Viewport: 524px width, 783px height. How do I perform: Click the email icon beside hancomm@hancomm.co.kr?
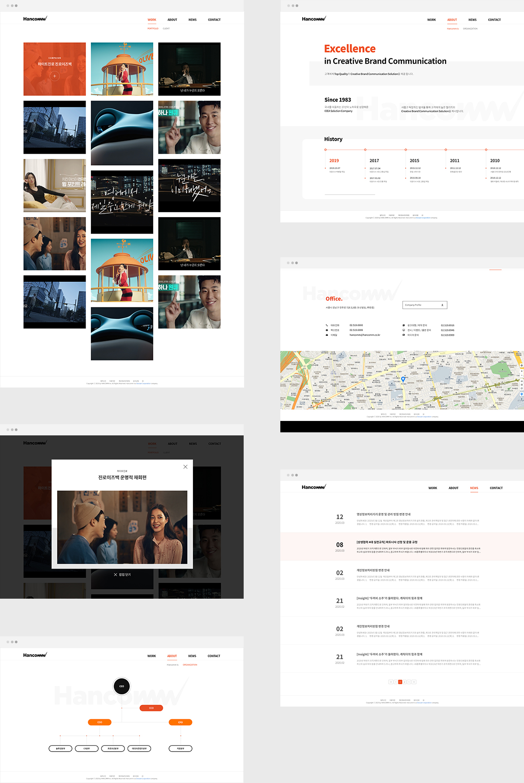coord(327,335)
